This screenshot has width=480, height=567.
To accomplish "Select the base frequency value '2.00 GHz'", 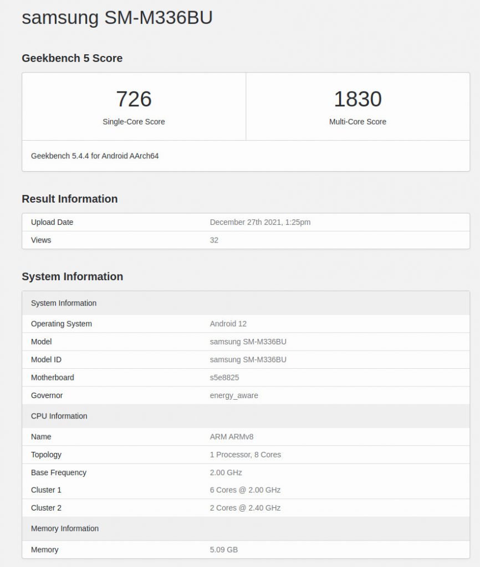I will pos(226,473).
